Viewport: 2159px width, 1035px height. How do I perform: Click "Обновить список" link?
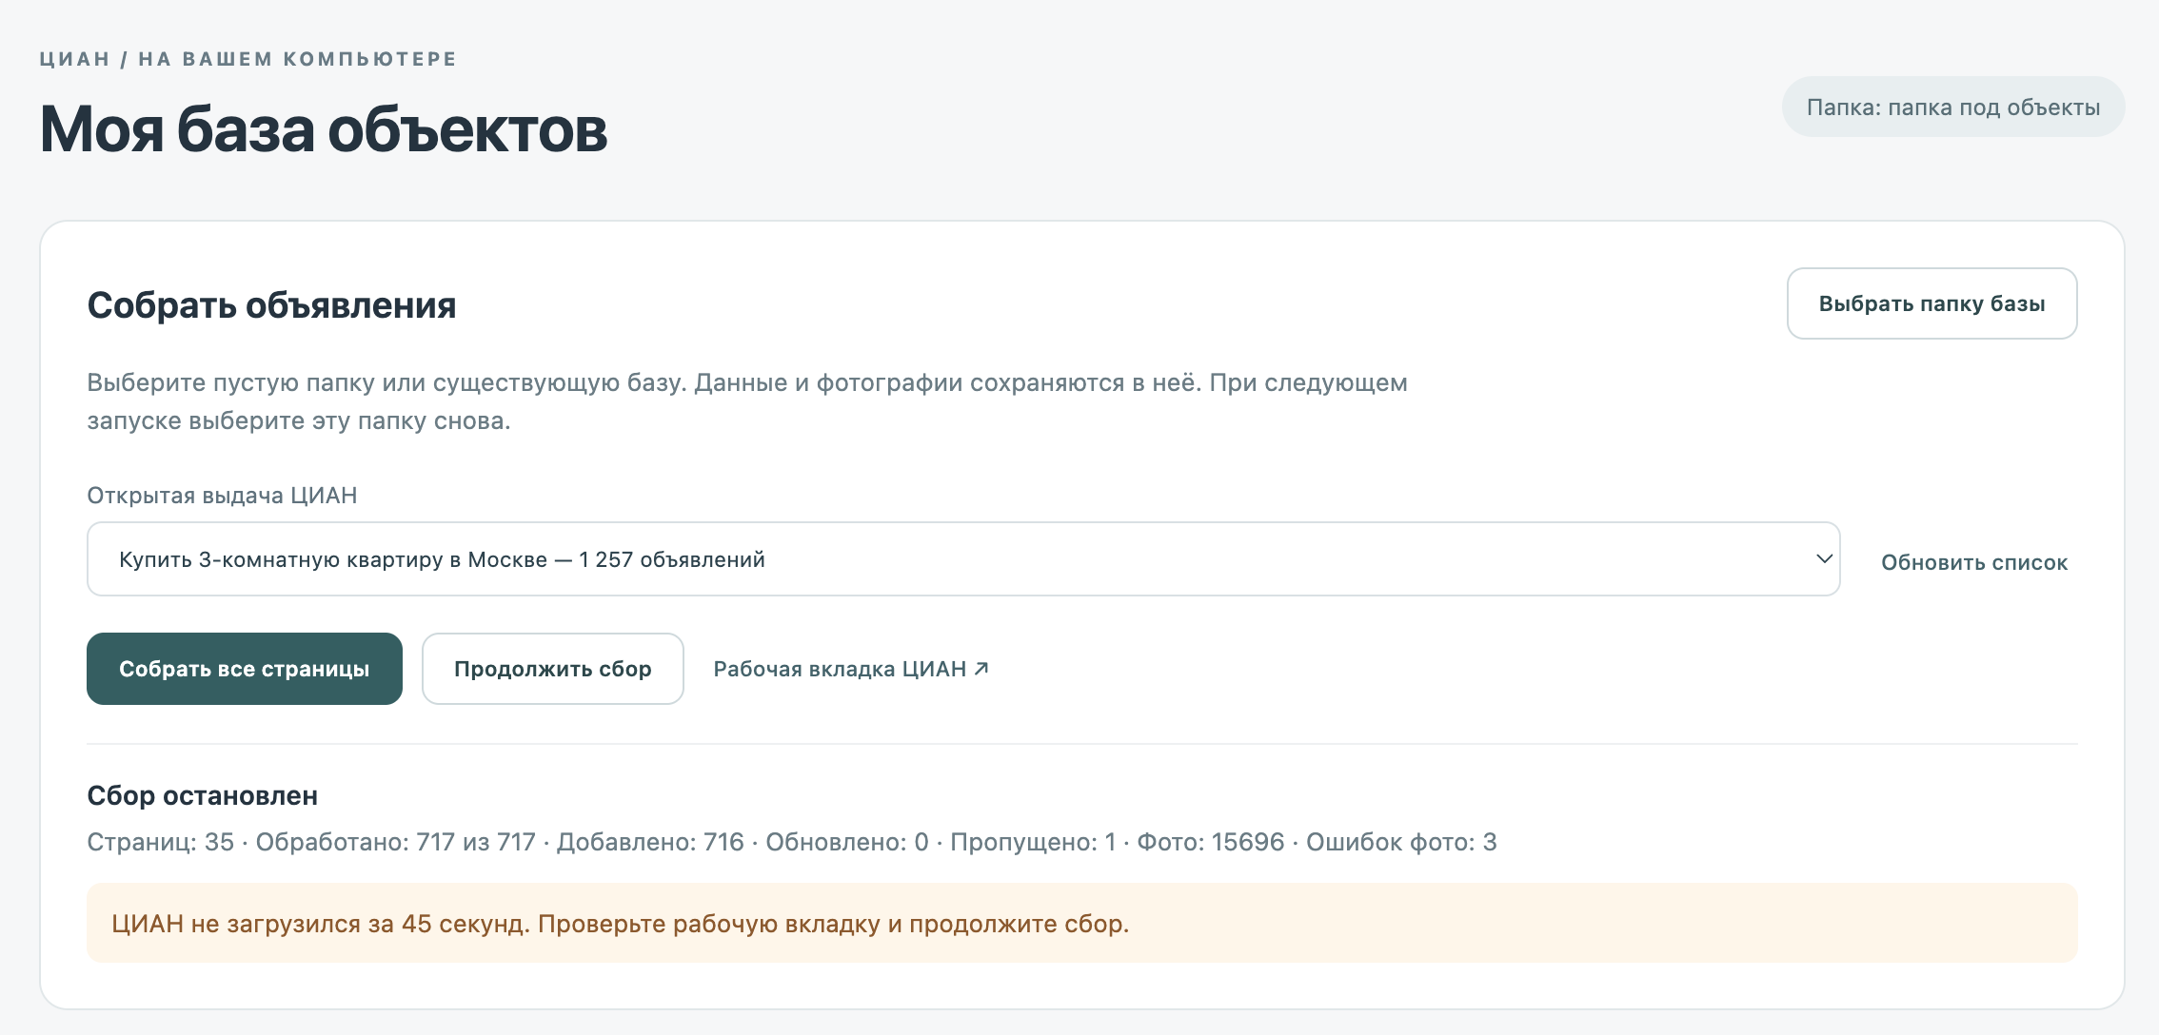coord(1974,562)
